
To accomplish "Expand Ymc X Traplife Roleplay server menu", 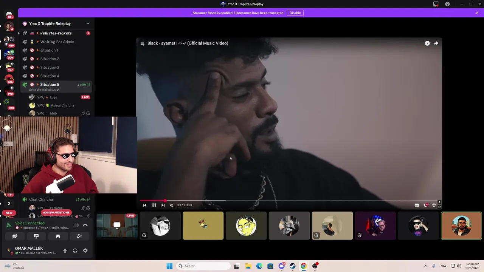I will click(x=88, y=23).
